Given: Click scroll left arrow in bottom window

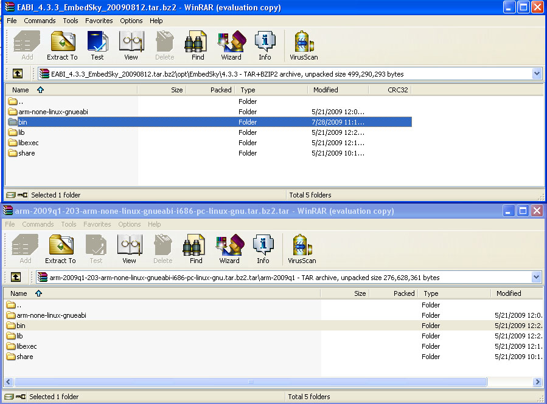Looking at the screenshot, I should tap(9, 382).
